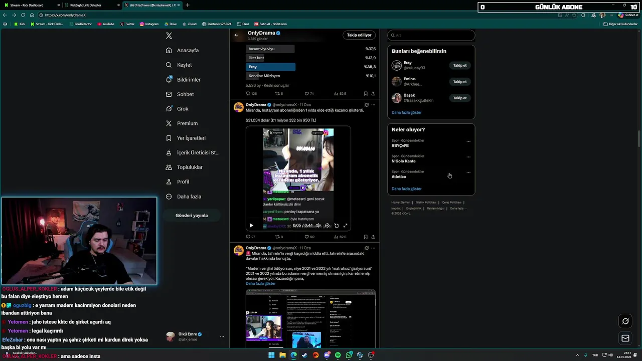Open the #BYÇvFB trend
The height and width of the screenshot is (361, 642).
(x=400, y=145)
